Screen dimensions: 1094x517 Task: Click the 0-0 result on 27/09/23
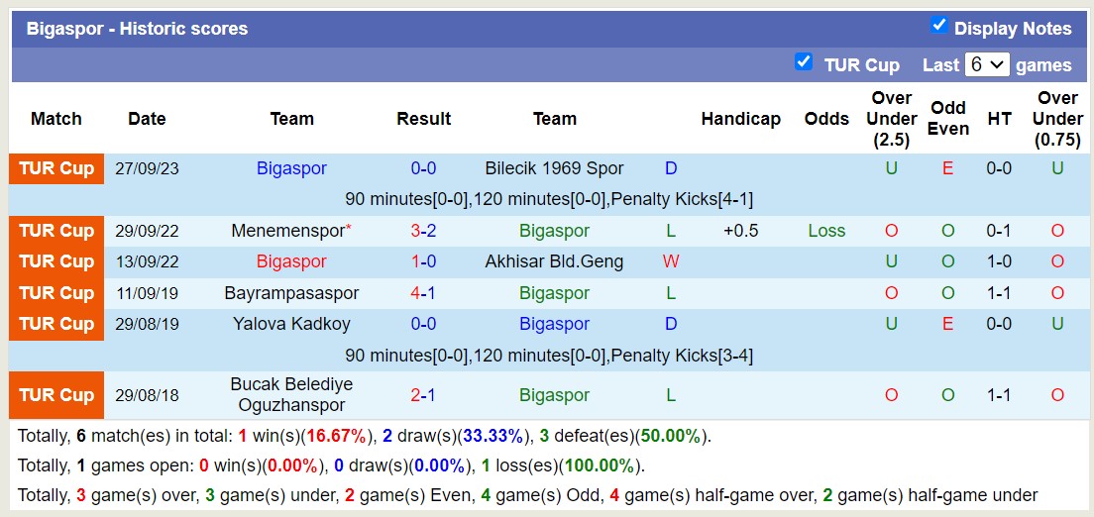coord(423,168)
